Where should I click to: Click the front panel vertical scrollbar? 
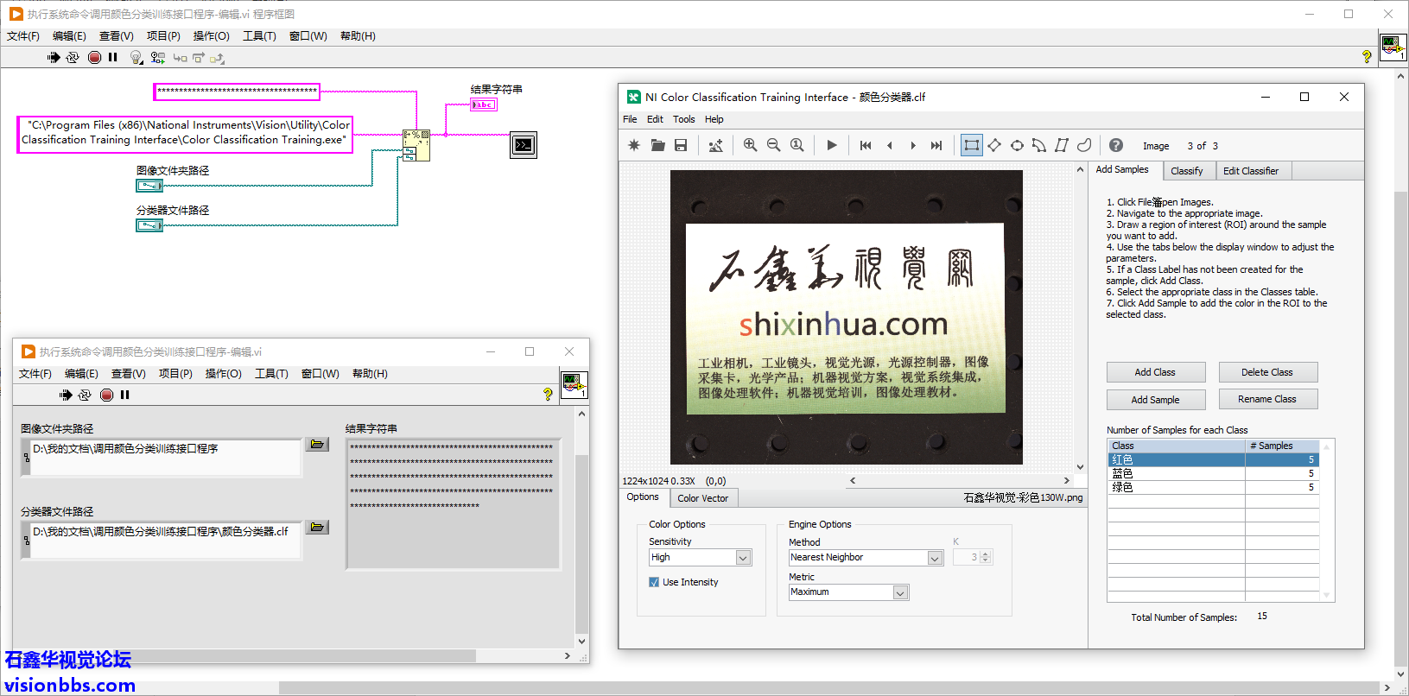(x=581, y=527)
